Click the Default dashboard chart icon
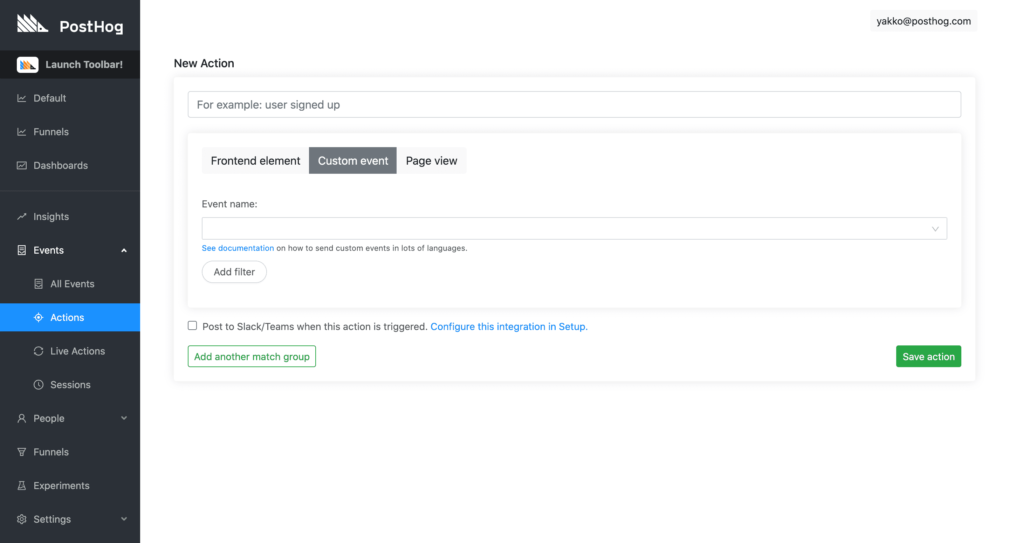Image resolution: width=1009 pixels, height=543 pixels. tap(21, 98)
